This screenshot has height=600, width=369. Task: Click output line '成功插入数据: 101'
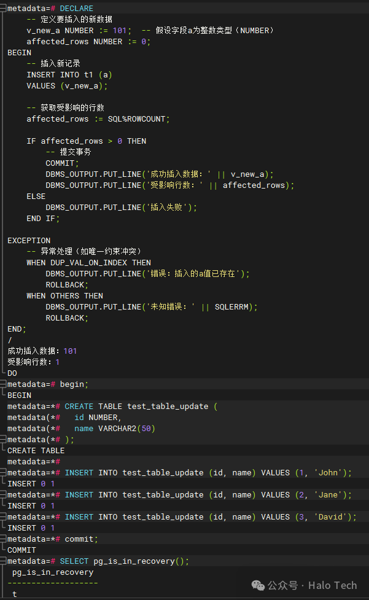[42, 351]
